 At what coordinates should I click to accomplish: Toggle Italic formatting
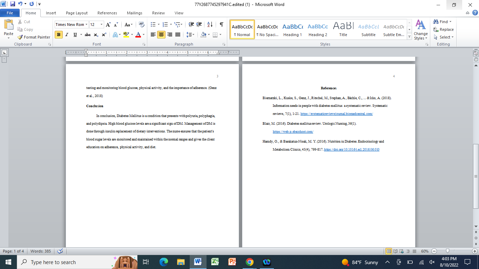[67, 35]
